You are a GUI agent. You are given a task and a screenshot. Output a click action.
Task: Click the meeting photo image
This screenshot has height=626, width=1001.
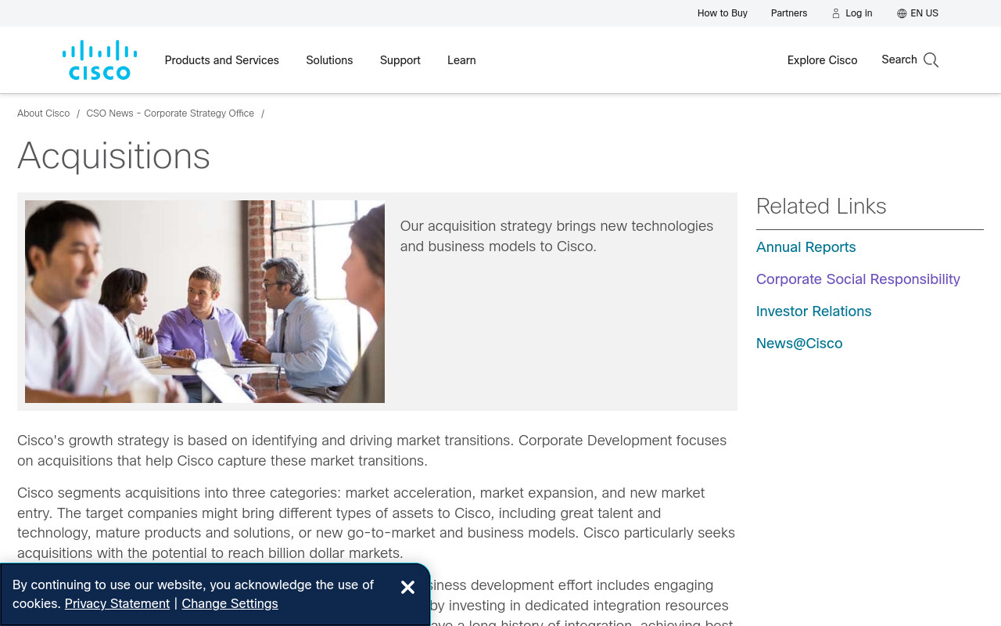[x=205, y=301]
